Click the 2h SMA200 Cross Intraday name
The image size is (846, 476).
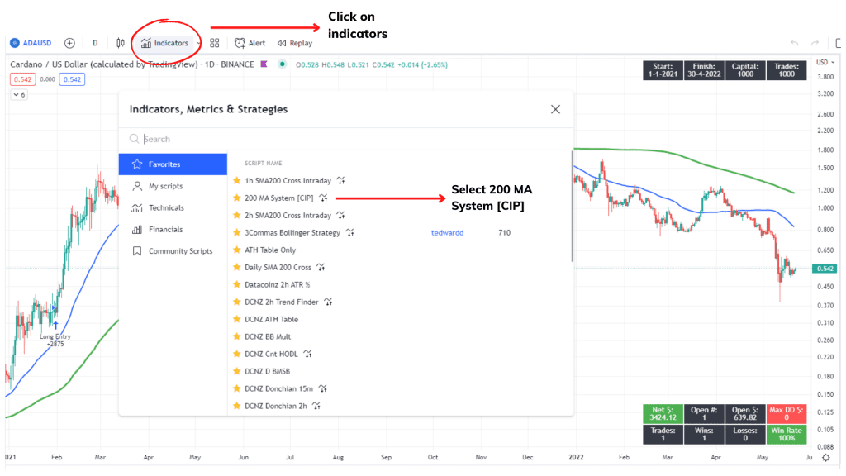[x=288, y=216]
